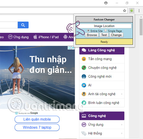Viewport: 143px width, 139px height.
Task: Click the Chuyện công nghệ green icon
Action: tap(84, 68)
